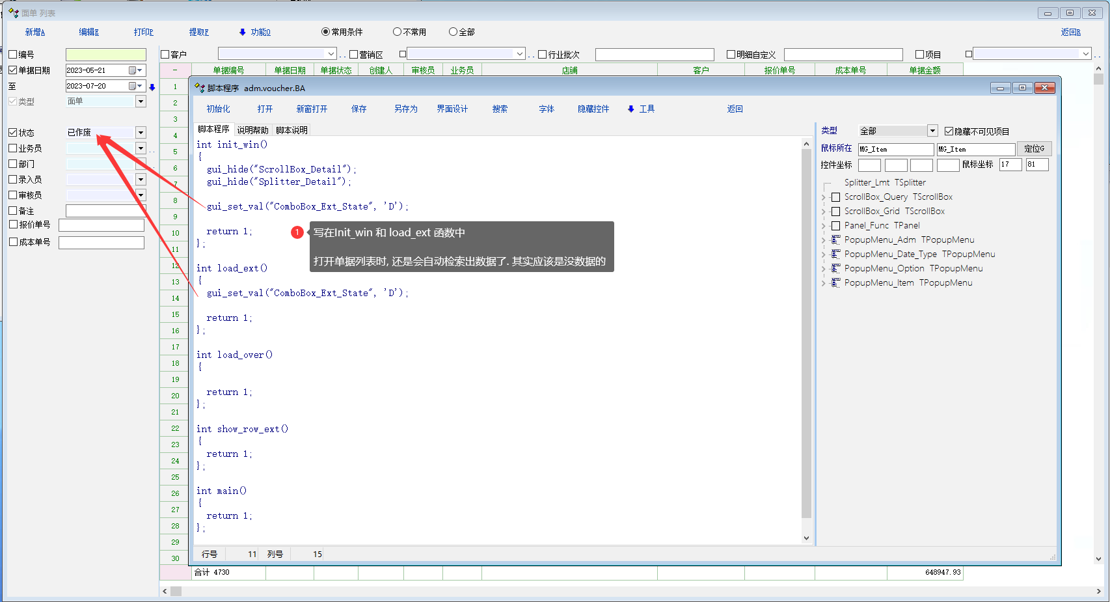Click 保存 in the script window toolbar

pos(359,109)
